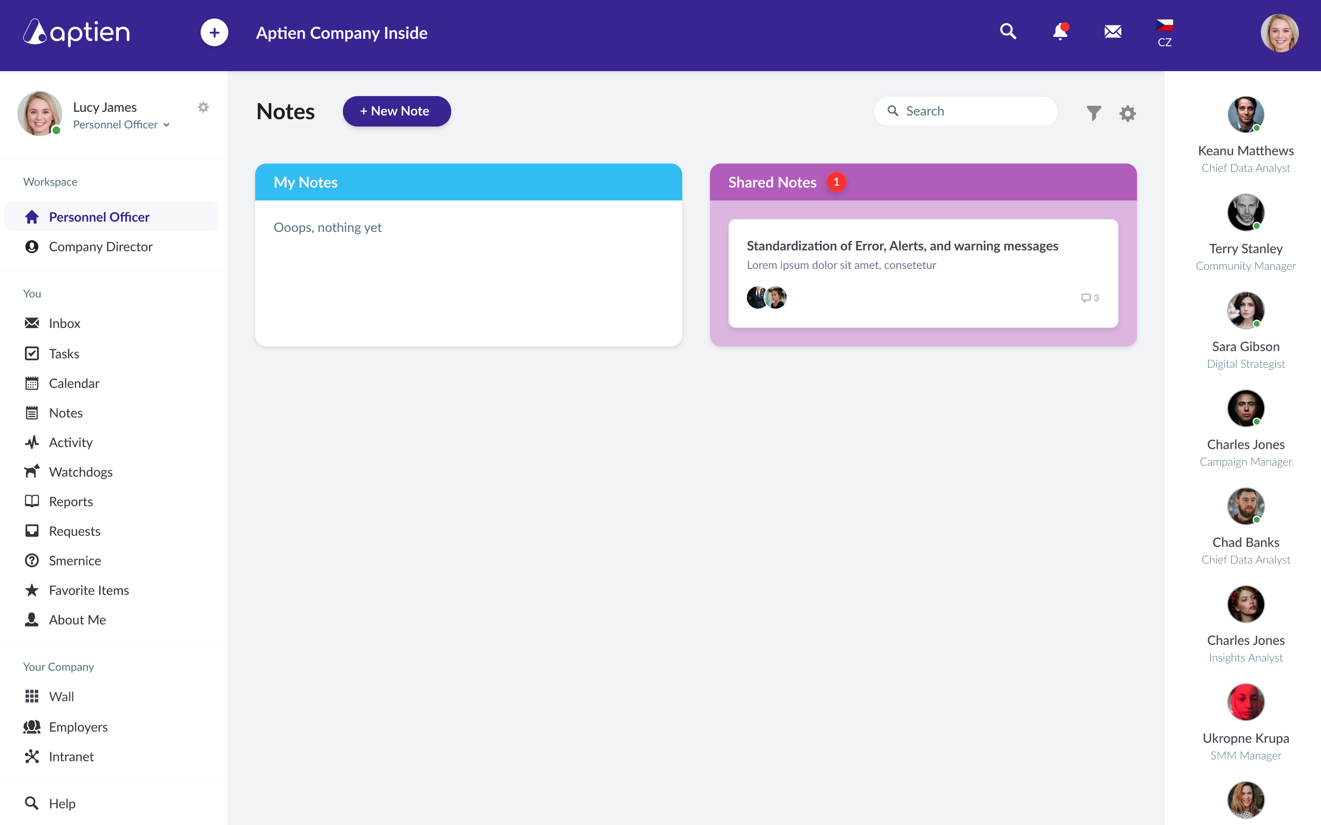Select the Tasks icon in sidebar
The width and height of the screenshot is (1321, 825).
(x=31, y=353)
